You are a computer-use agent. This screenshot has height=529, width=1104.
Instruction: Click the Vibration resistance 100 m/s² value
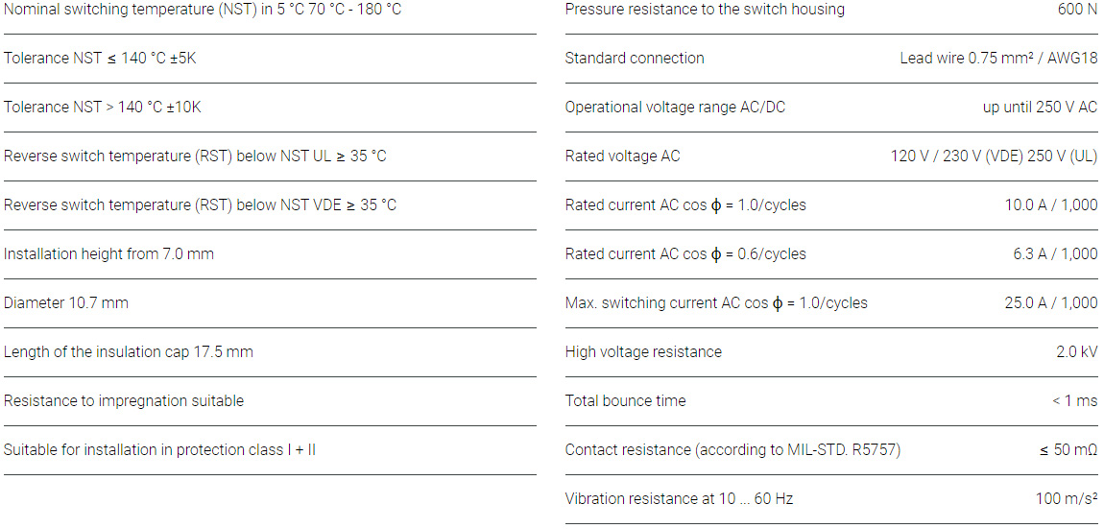[1066, 499]
